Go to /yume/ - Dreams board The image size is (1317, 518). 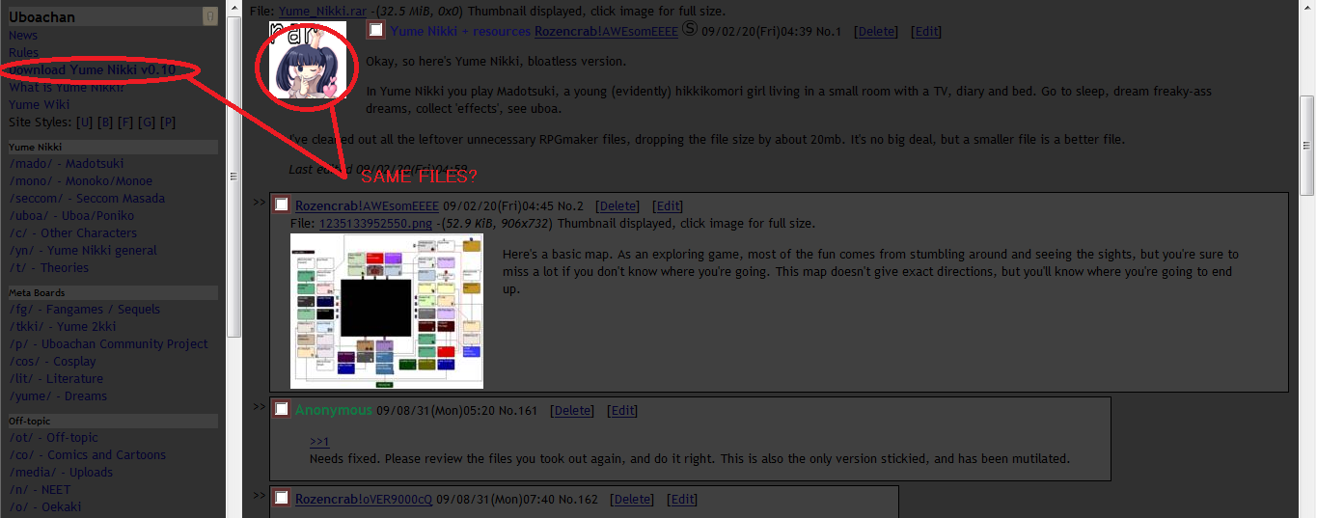(58, 396)
